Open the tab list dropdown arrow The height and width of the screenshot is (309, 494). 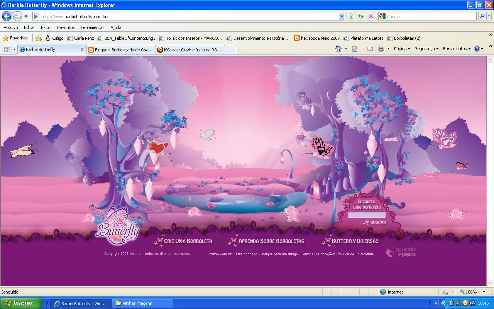click(x=15, y=49)
